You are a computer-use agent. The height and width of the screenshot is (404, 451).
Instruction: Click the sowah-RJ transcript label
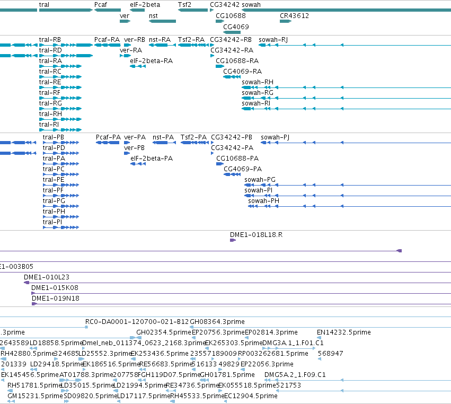[273, 40]
